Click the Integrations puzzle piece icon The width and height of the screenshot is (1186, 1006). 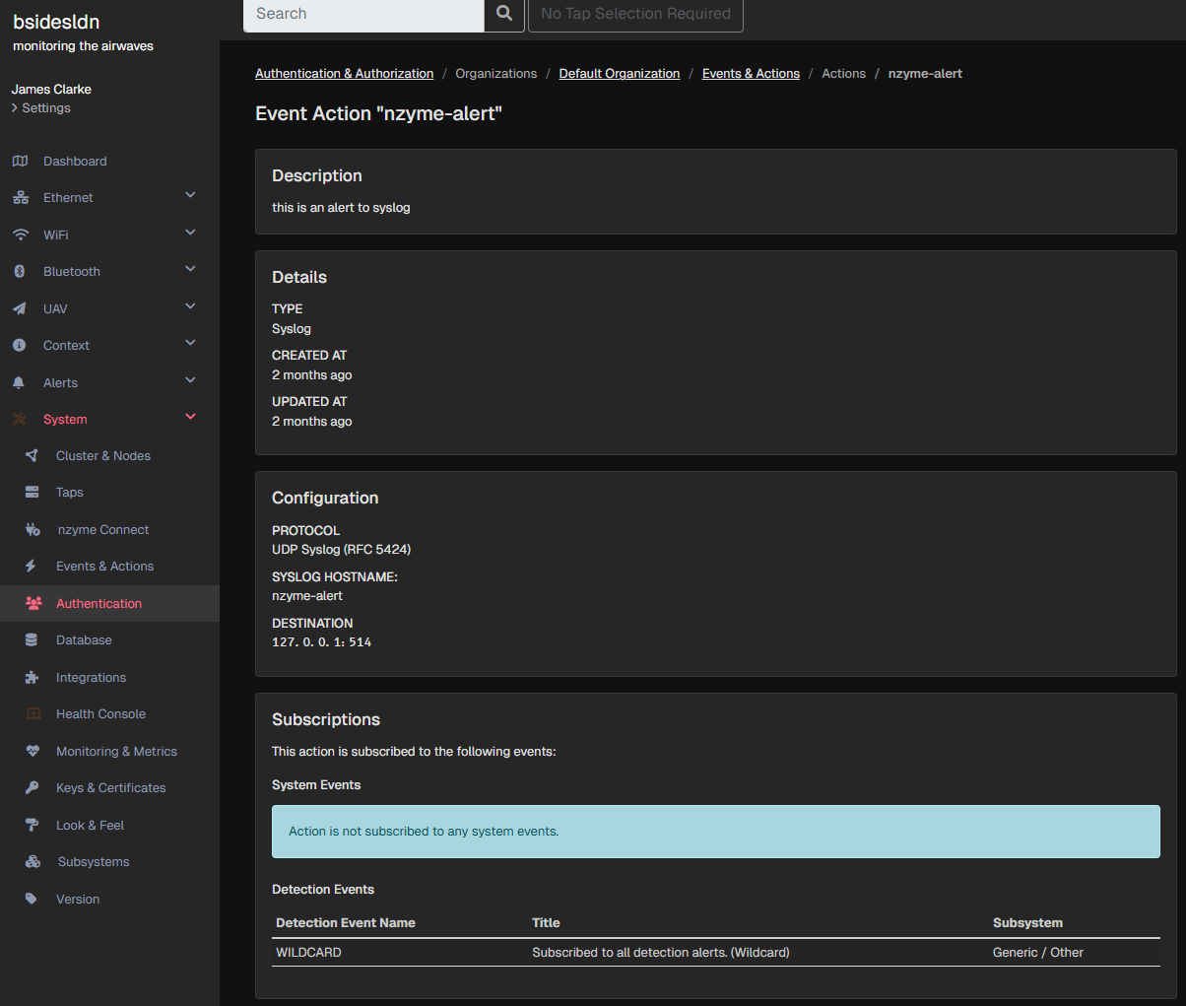click(x=33, y=678)
